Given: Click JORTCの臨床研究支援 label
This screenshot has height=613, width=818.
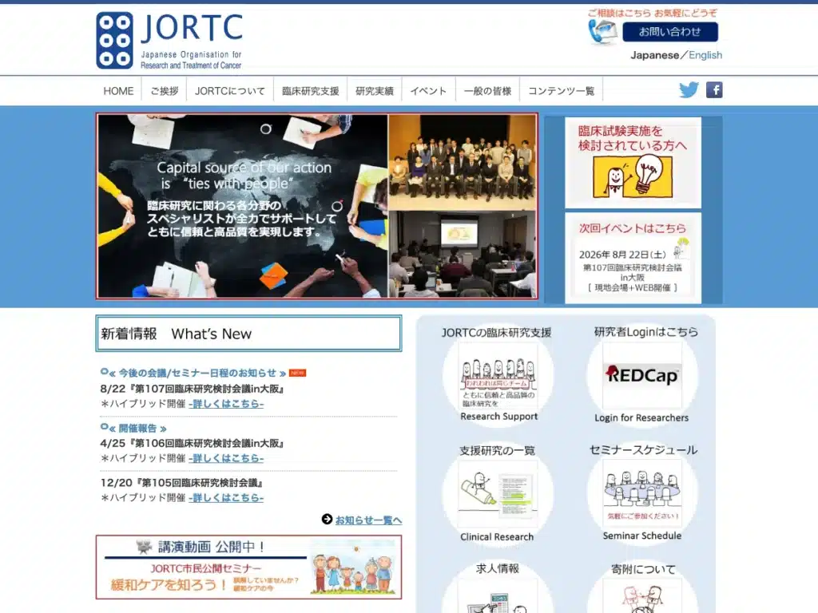Looking at the screenshot, I should click(x=497, y=333).
